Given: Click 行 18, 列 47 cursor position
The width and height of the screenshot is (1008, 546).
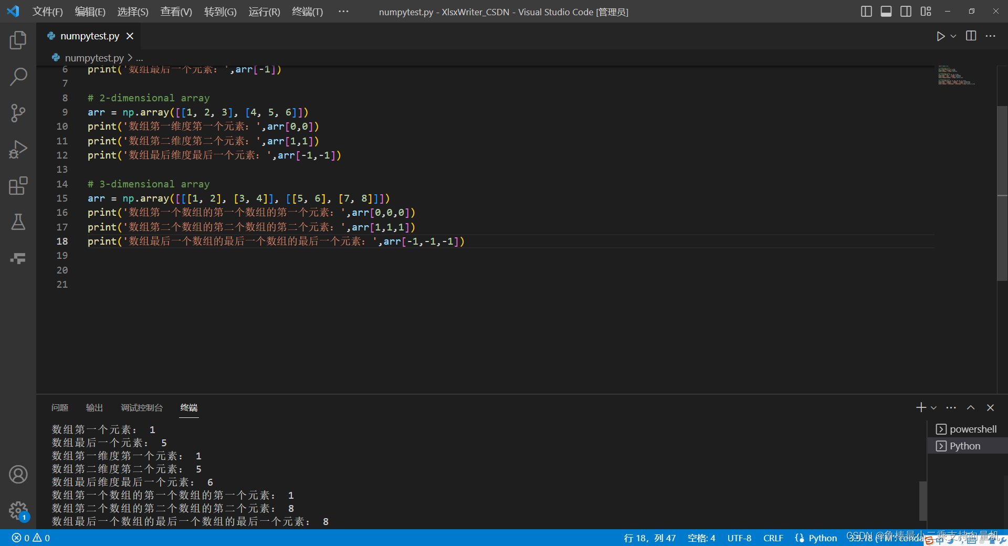Looking at the screenshot, I should pos(649,538).
